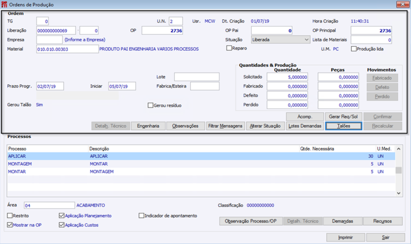Toggle the Gerou resíduo checkbox
This screenshot has width=411, height=244.
pyautogui.click(x=151, y=105)
